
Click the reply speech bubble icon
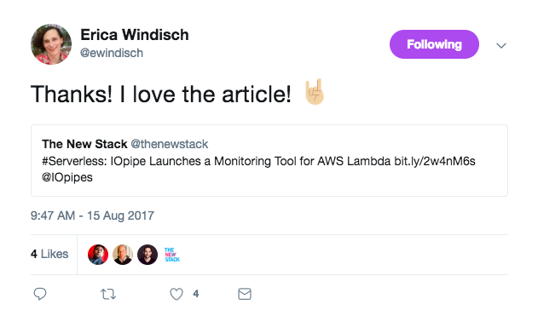click(40, 294)
